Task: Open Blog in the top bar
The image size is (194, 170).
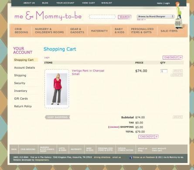Action: [45, 3]
